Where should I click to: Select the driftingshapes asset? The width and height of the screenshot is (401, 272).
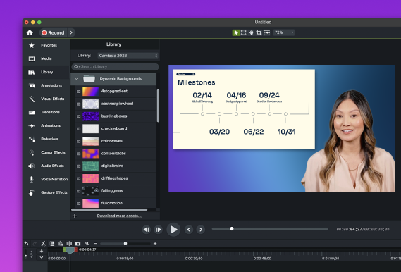[116, 178]
